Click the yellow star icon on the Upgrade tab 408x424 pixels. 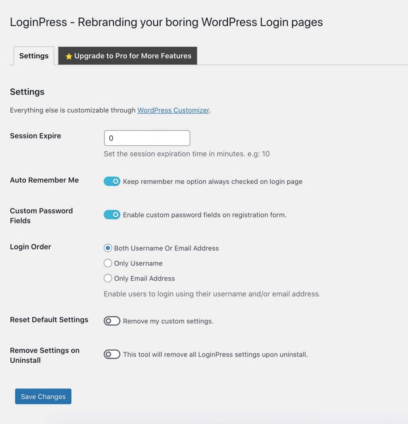point(69,56)
